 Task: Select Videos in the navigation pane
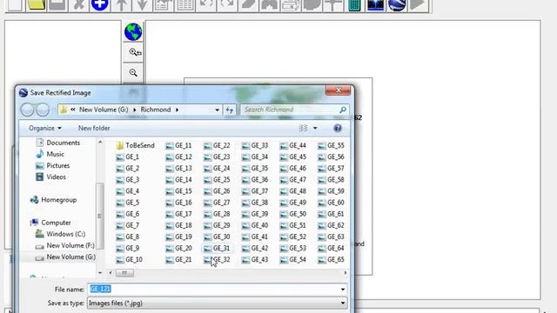click(50, 176)
